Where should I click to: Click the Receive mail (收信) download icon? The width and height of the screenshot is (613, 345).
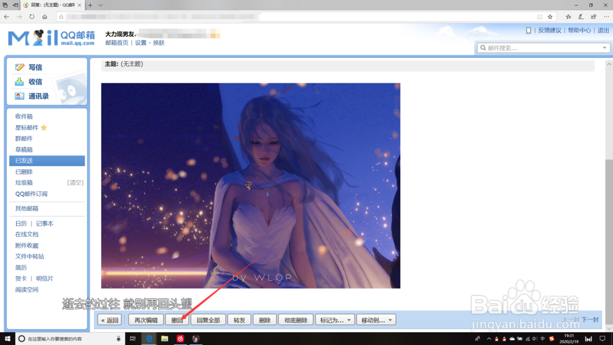tap(19, 82)
